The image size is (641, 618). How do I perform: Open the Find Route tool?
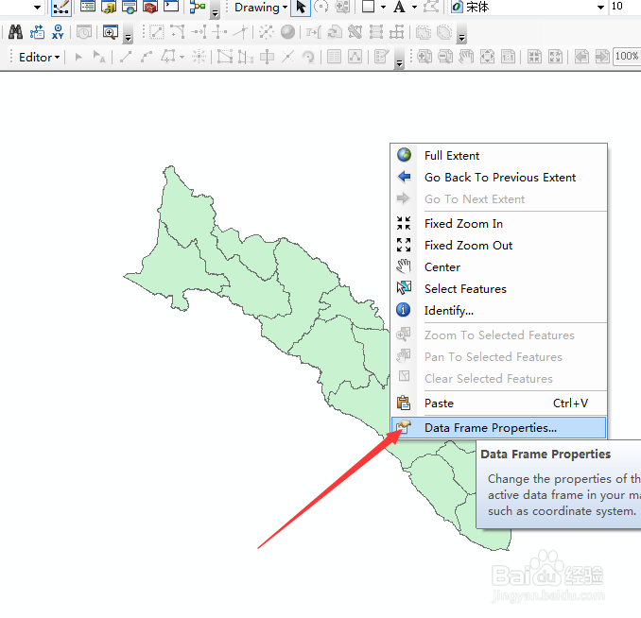click(x=37, y=32)
